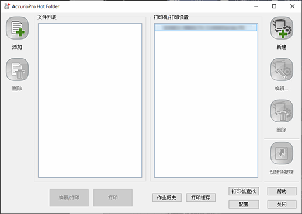This screenshot has width=302, height=214.
Task: Click the Create shortcut (创建快捷键) icon
Action: [282, 153]
